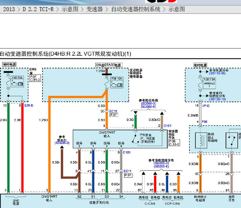
Task: Click the ON或START电源 label
Action: coord(109,65)
